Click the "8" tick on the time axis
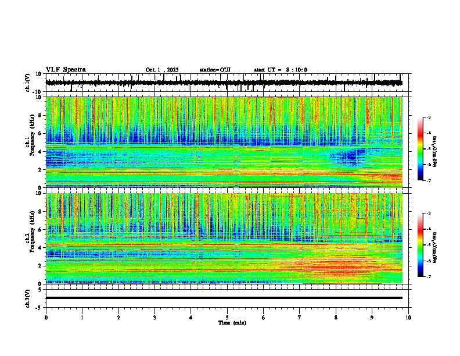 click(336, 318)
